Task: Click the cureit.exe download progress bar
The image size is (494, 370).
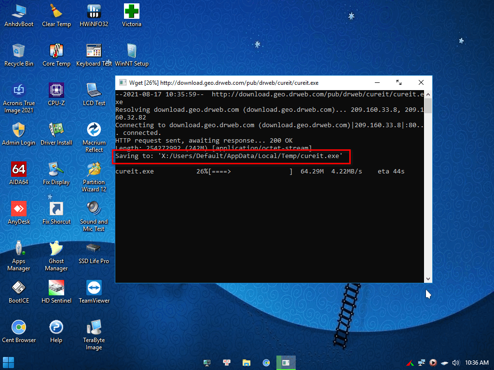Action: tap(250, 172)
